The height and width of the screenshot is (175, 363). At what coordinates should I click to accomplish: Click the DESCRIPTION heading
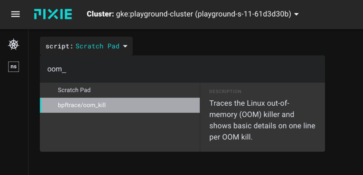(x=225, y=92)
